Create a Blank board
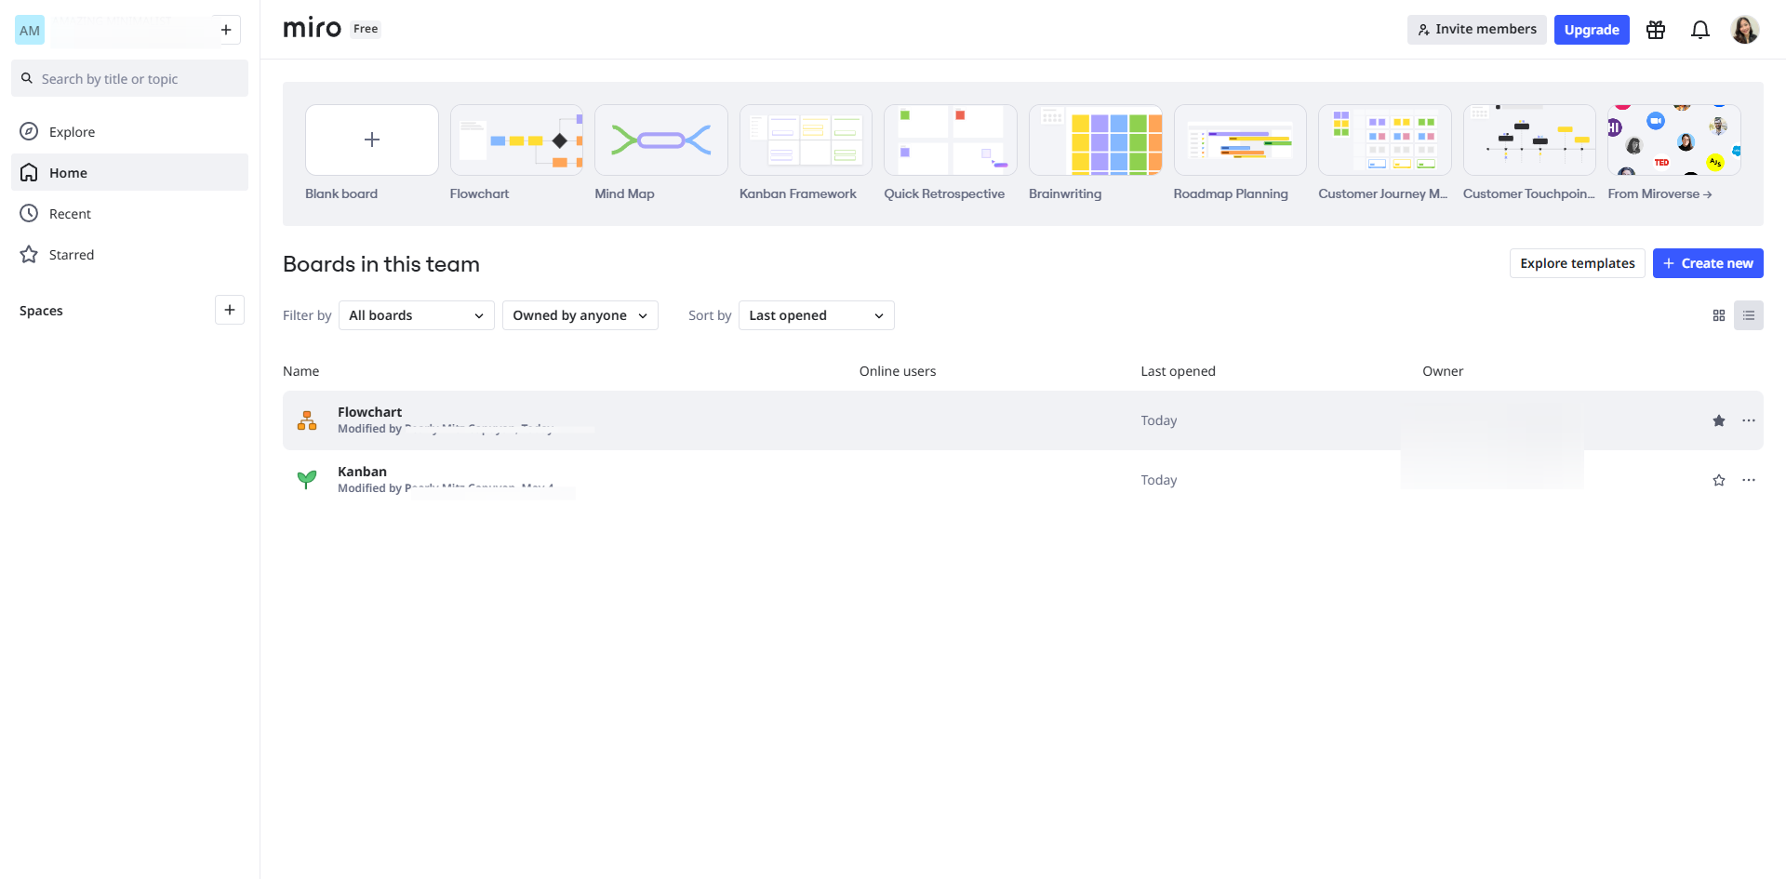The height and width of the screenshot is (879, 1786). [x=371, y=140]
